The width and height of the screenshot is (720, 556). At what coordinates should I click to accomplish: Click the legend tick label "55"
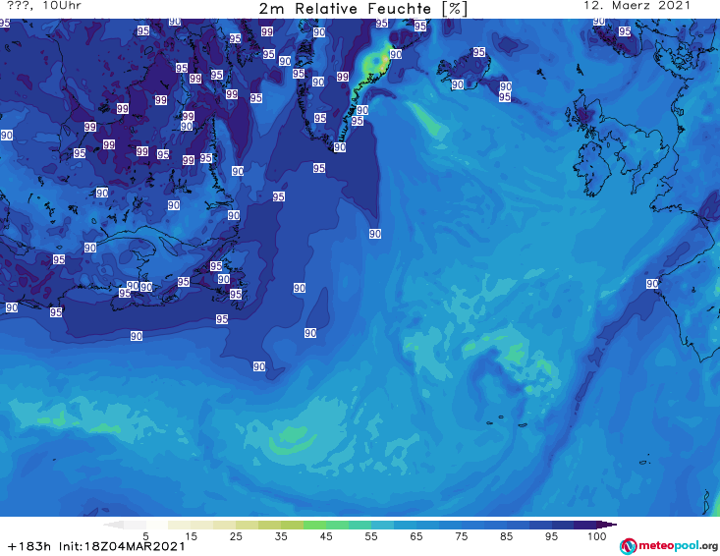371,536
